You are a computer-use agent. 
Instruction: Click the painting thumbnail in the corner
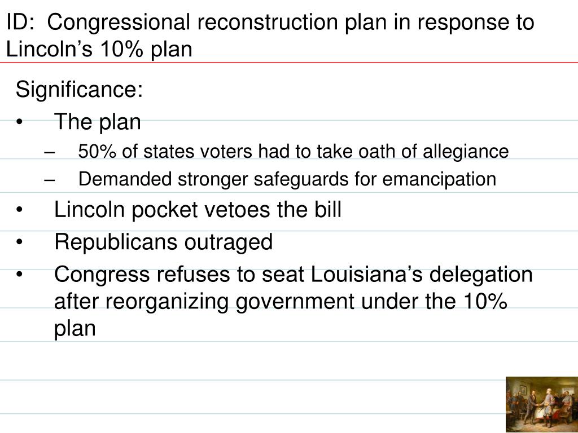point(542,404)
